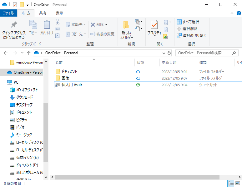Go up one folder with the up arrow

click(29, 53)
